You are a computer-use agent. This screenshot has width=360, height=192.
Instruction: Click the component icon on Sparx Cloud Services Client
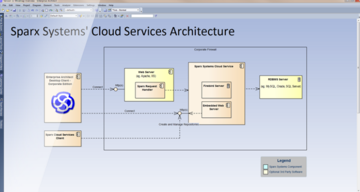(78, 134)
